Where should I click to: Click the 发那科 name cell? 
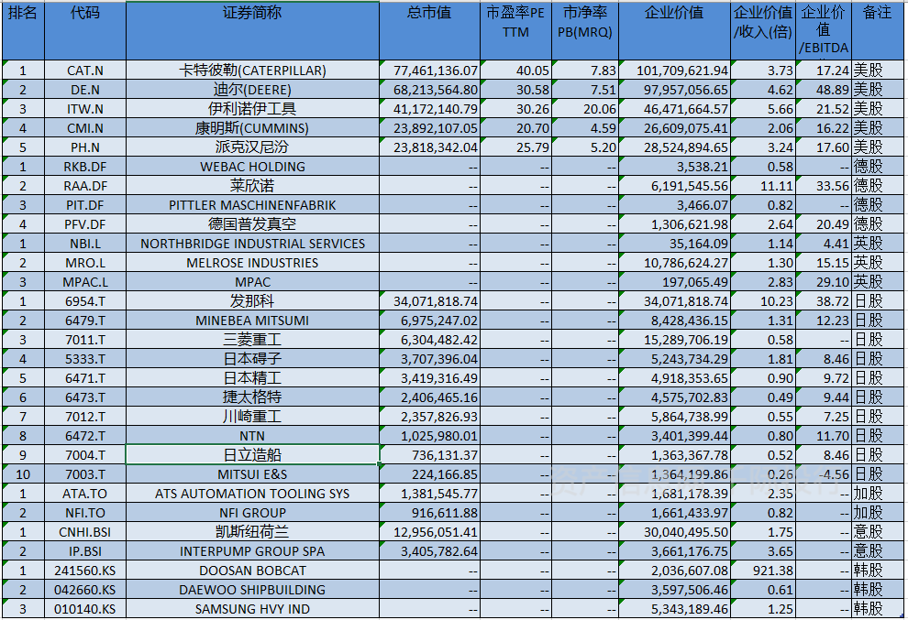252,300
